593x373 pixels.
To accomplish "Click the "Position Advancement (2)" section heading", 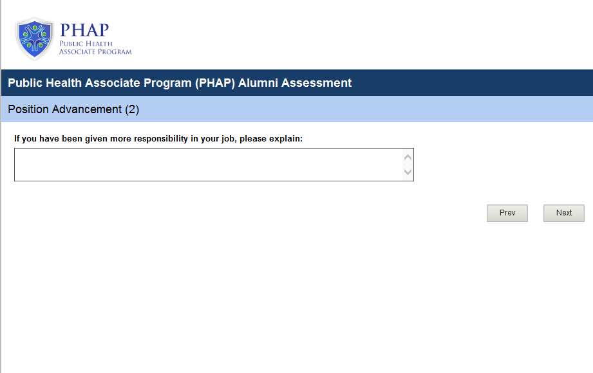I will click(73, 109).
